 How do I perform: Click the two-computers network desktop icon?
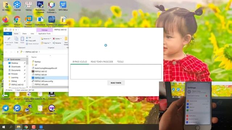(29, 108)
